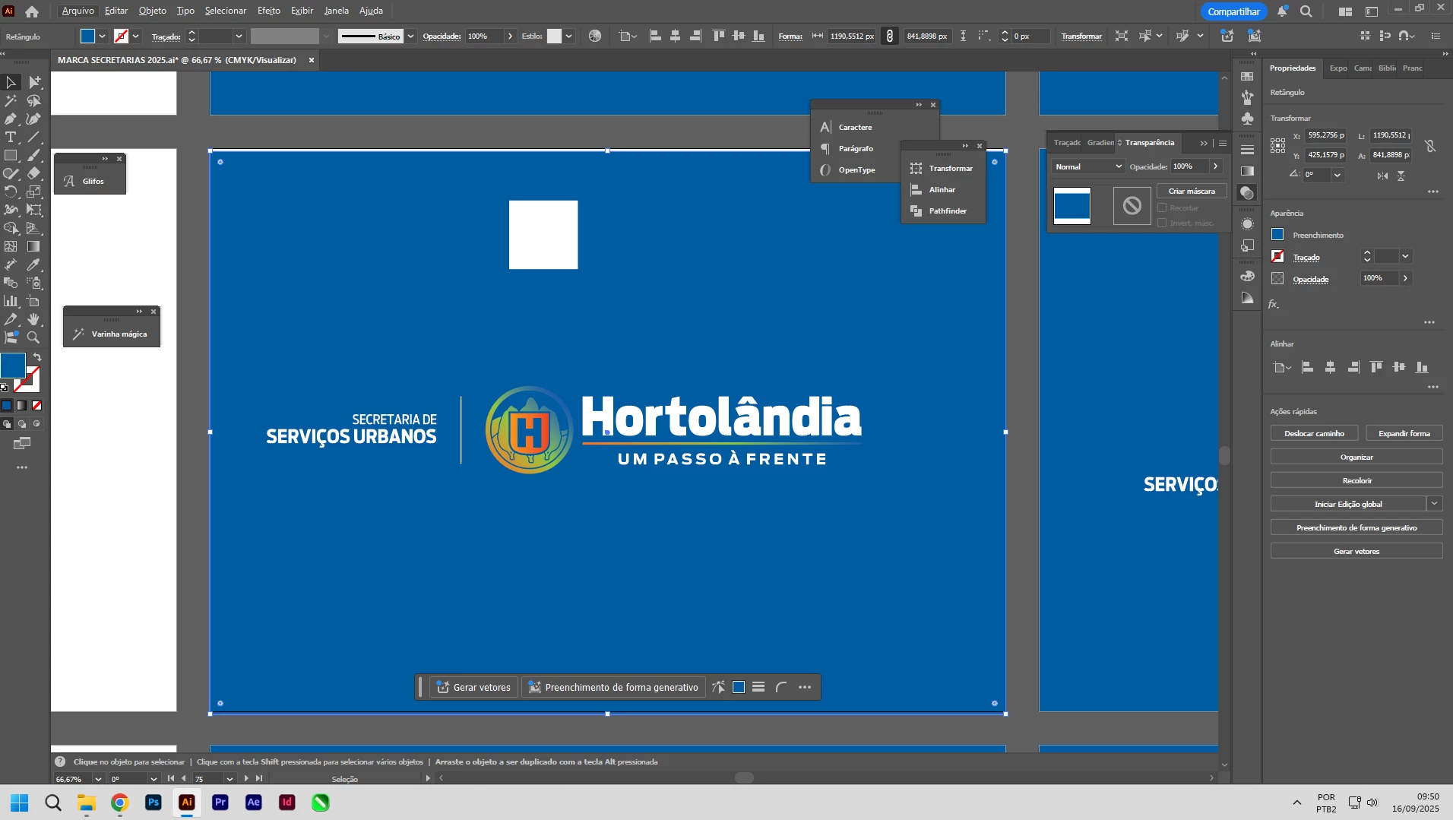Click the corner radius icon on the contextual bar
The image size is (1453, 820).
(780, 687)
